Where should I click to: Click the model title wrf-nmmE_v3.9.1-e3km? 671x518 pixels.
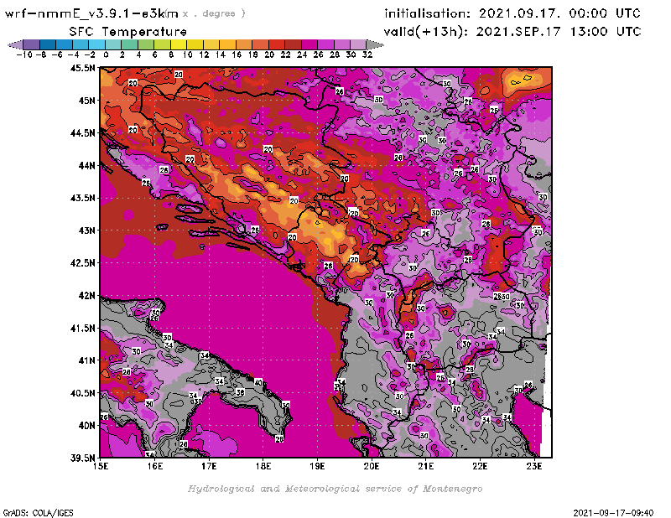click(91, 13)
